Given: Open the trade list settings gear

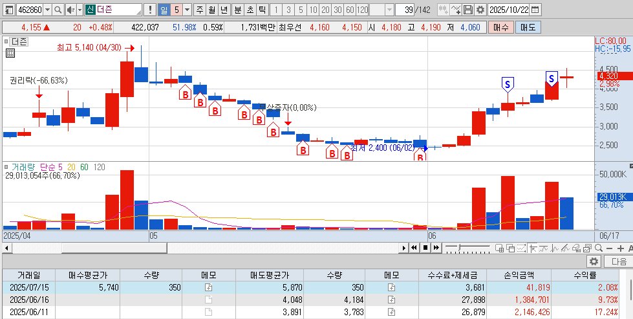Looking at the screenshot, I should pyautogui.click(x=594, y=261).
